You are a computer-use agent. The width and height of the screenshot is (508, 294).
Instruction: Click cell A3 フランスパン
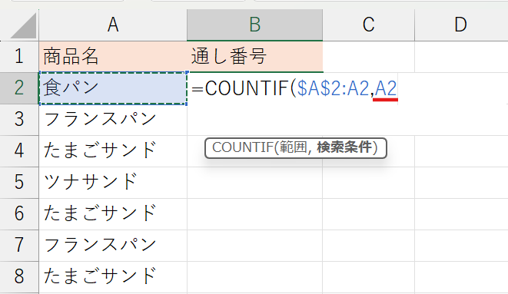[x=113, y=120]
